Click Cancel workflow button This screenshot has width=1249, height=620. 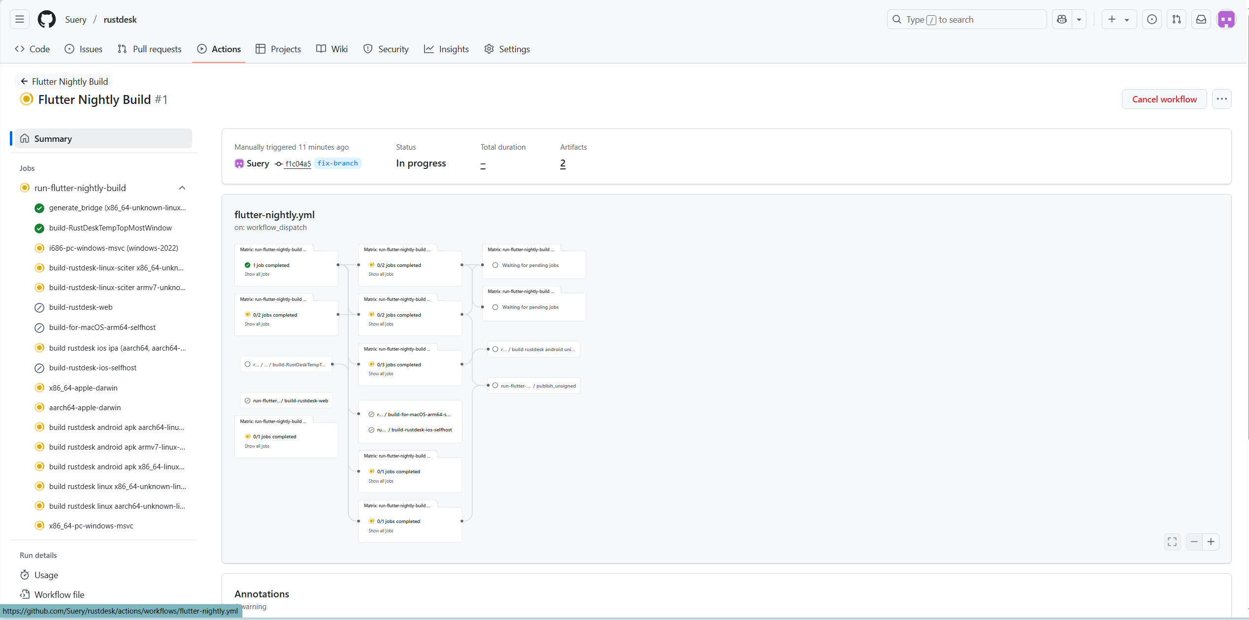point(1164,99)
